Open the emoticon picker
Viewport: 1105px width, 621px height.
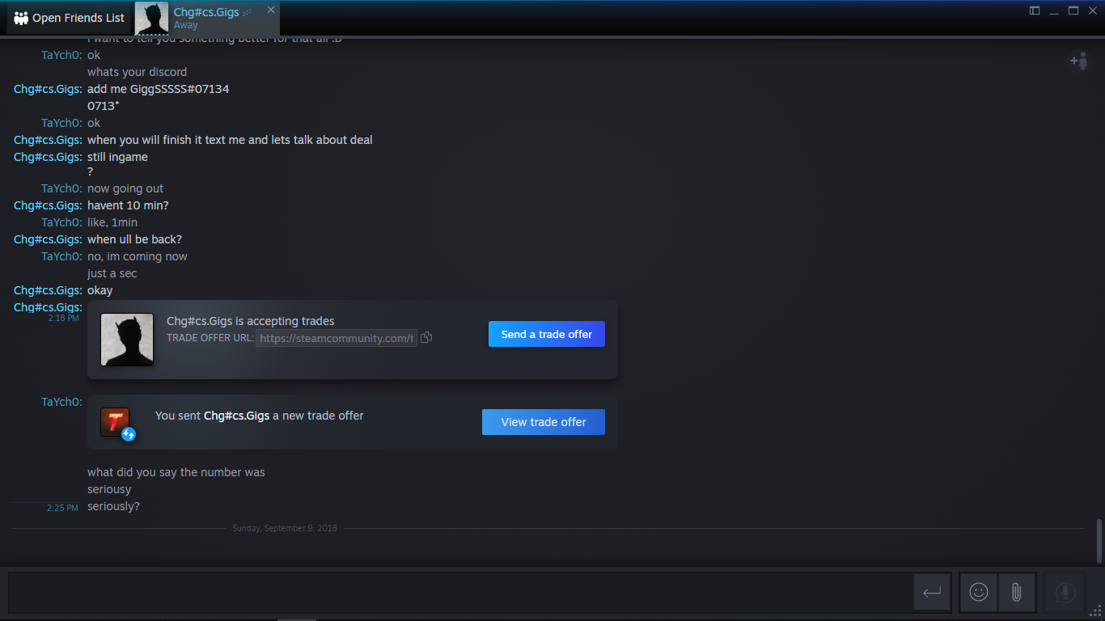pyautogui.click(x=979, y=593)
